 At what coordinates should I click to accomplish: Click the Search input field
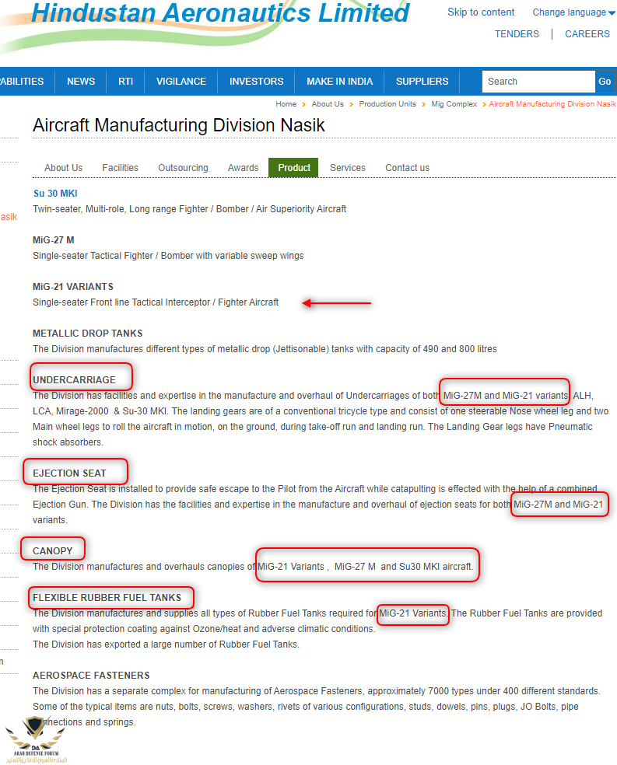pos(538,82)
